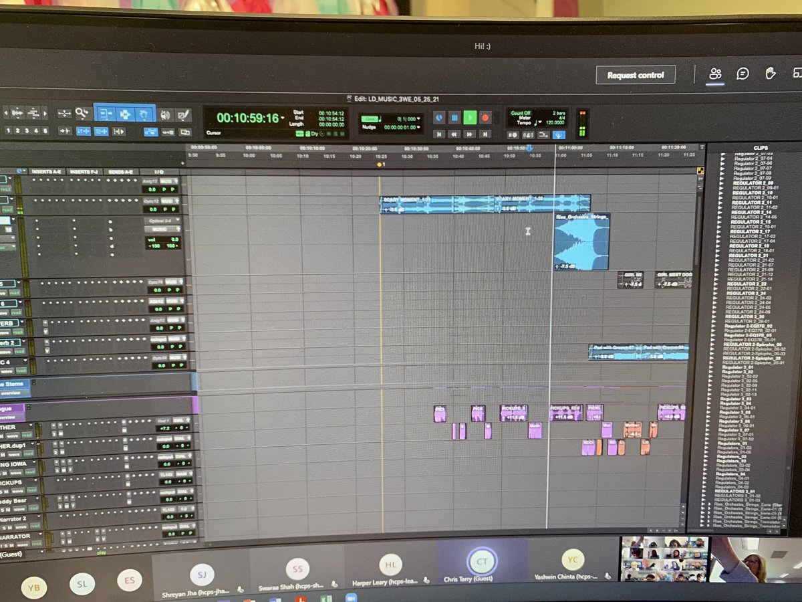802x602 pixels.
Task: Toggle Link Track and Edit Selection button
Action: 101,131
